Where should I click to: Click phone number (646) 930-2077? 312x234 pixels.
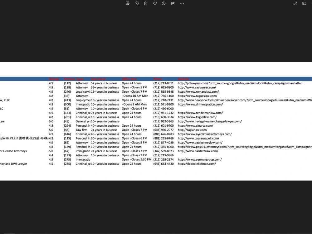[163, 130]
